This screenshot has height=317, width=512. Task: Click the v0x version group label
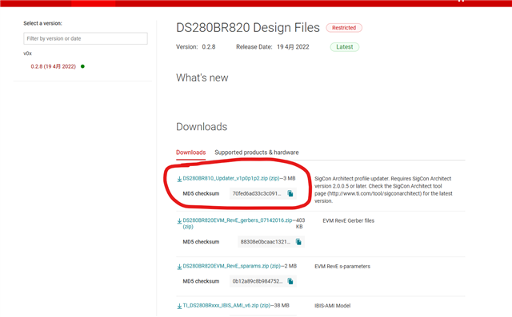(28, 53)
